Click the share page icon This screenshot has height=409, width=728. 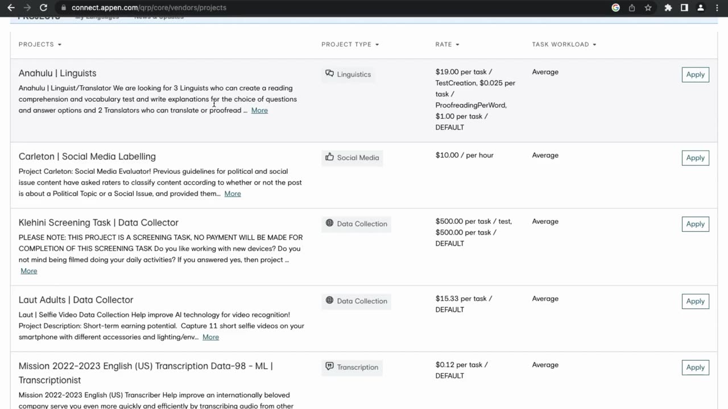point(632,8)
